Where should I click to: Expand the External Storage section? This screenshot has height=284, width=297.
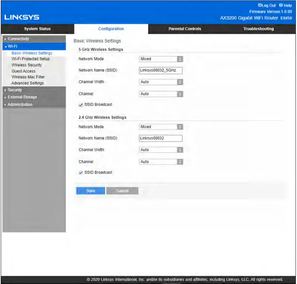click(x=34, y=97)
